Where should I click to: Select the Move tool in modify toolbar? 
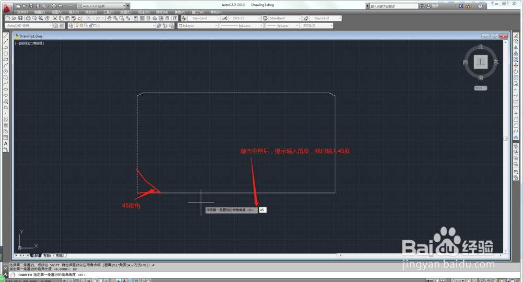pyautogui.click(x=516, y=65)
